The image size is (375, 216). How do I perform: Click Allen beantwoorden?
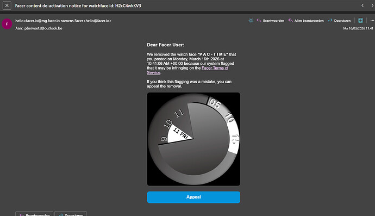click(306, 21)
